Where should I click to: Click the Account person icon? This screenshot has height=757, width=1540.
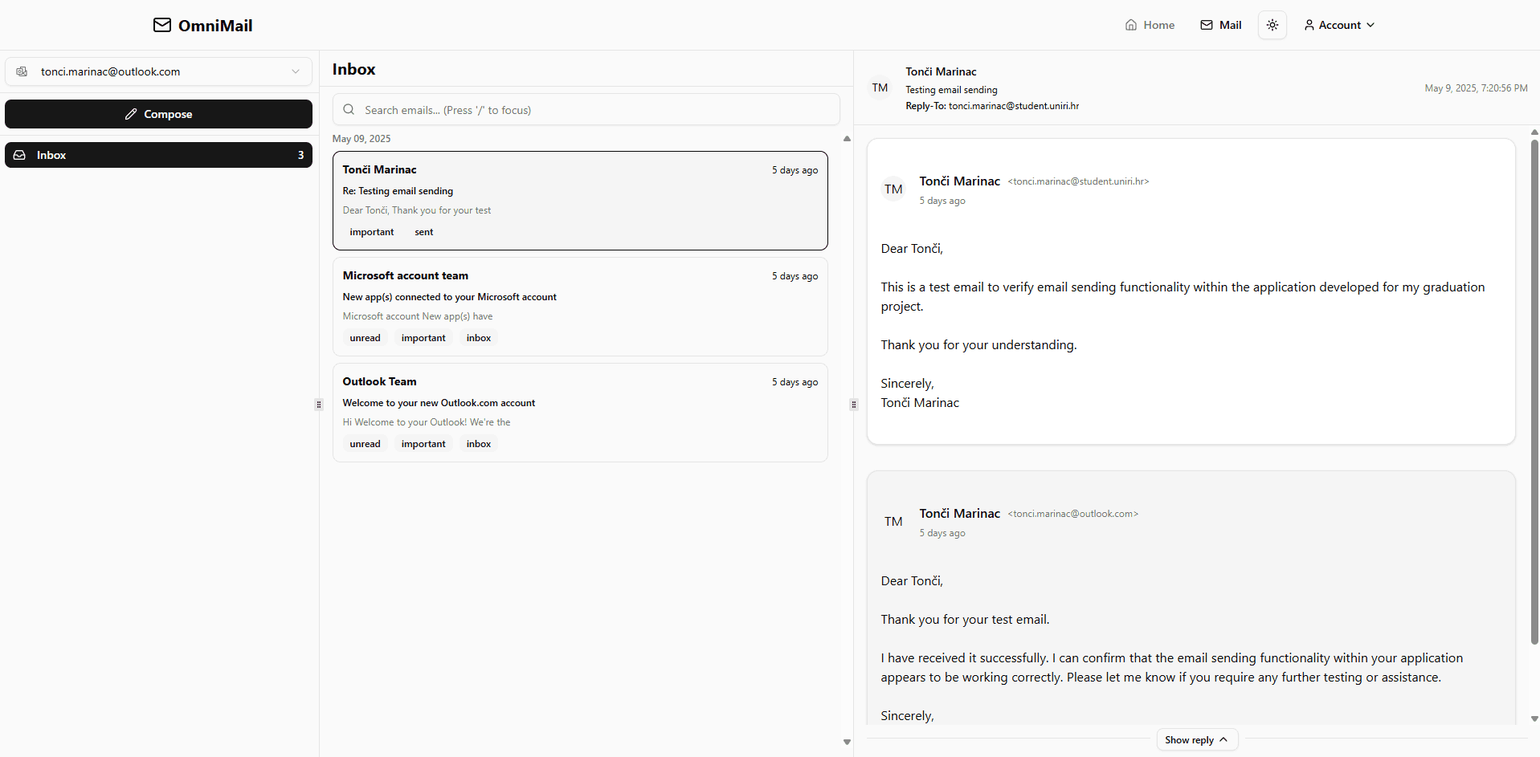tap(1309, 25)
